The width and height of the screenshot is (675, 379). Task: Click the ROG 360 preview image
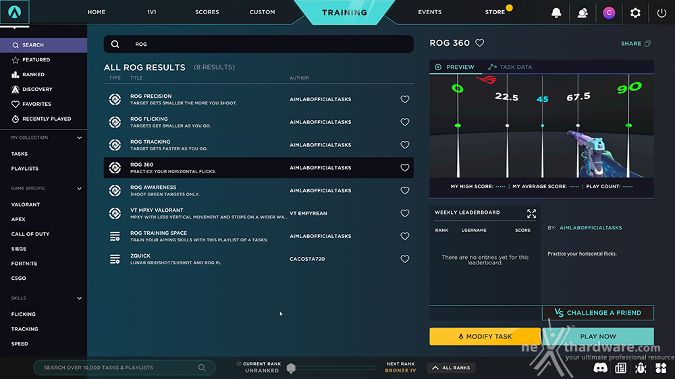[541, 125]
